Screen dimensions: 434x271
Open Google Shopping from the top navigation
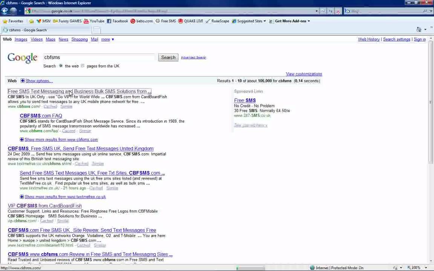pos(79,39)
